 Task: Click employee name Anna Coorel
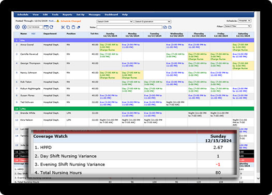pos(27,45)
